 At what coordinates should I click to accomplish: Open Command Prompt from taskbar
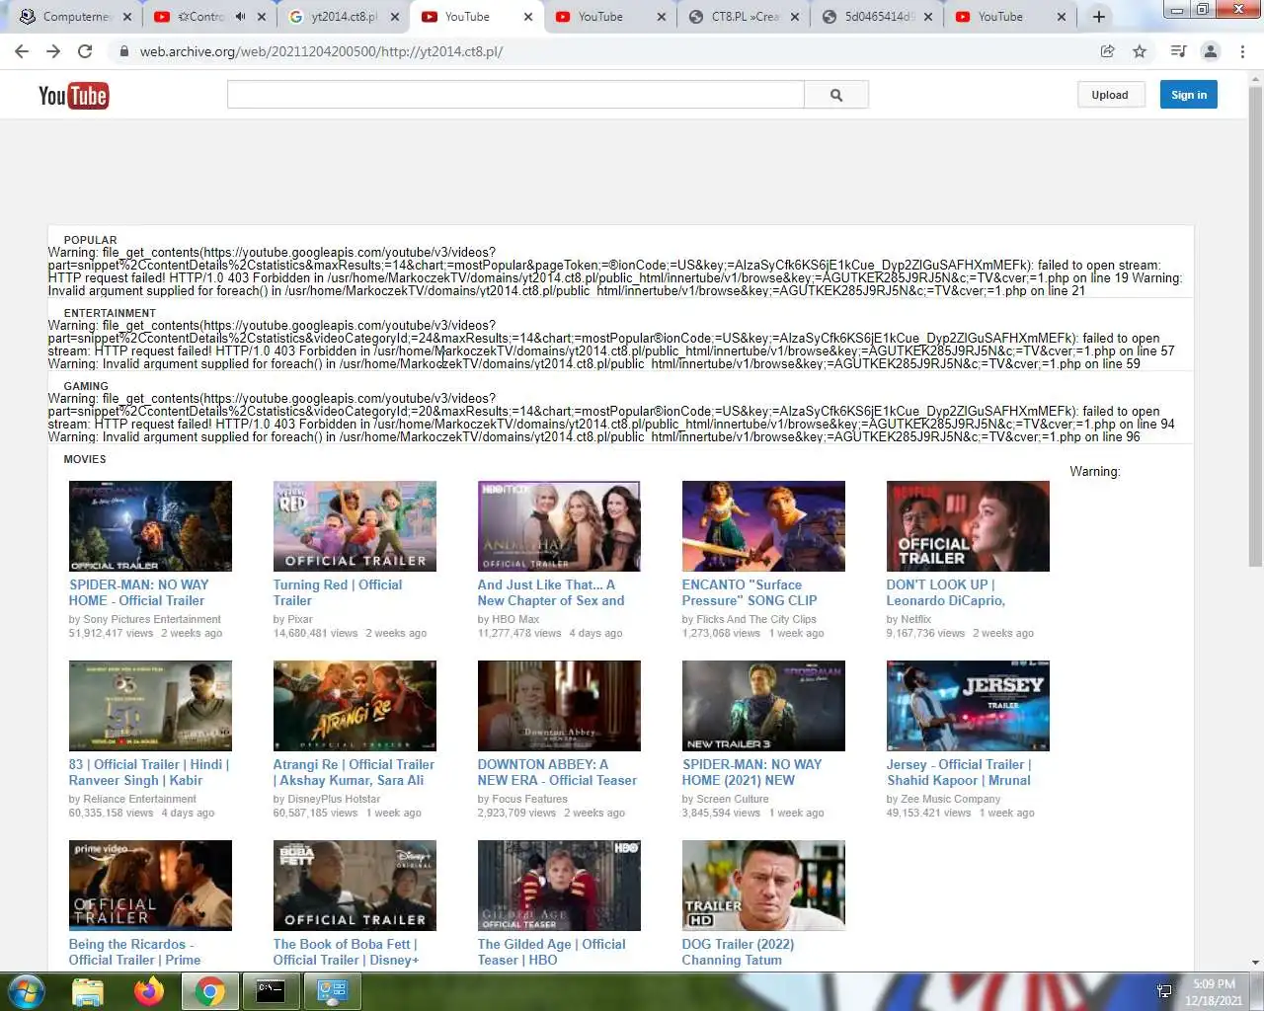271,991
